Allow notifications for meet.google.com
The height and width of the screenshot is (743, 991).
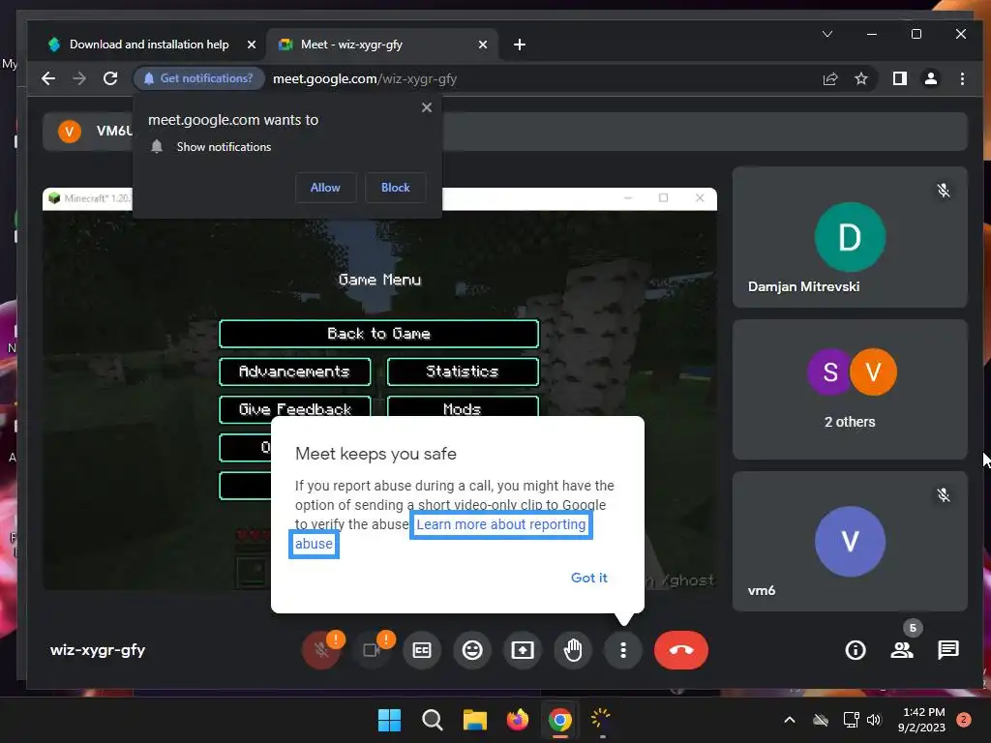click(x=325, y=188)
